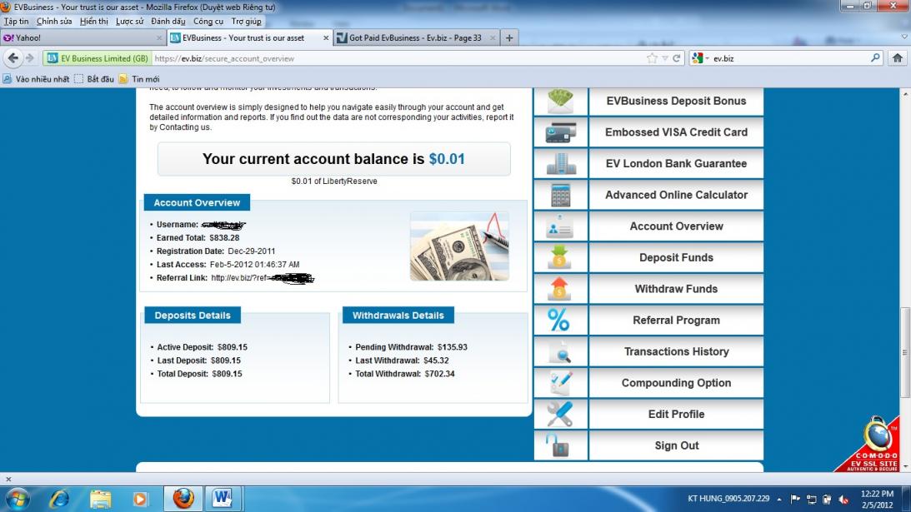Reload the page with the refresh icon
The width and height of the screenshot is (911, 512).
(x=676, y=58)
